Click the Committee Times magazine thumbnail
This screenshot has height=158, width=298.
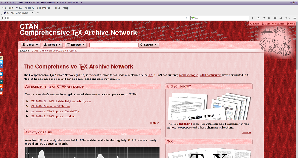[209, 106]
